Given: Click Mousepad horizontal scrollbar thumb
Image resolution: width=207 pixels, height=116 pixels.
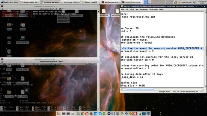Looking at the screenshot, I should click(140, 89).
